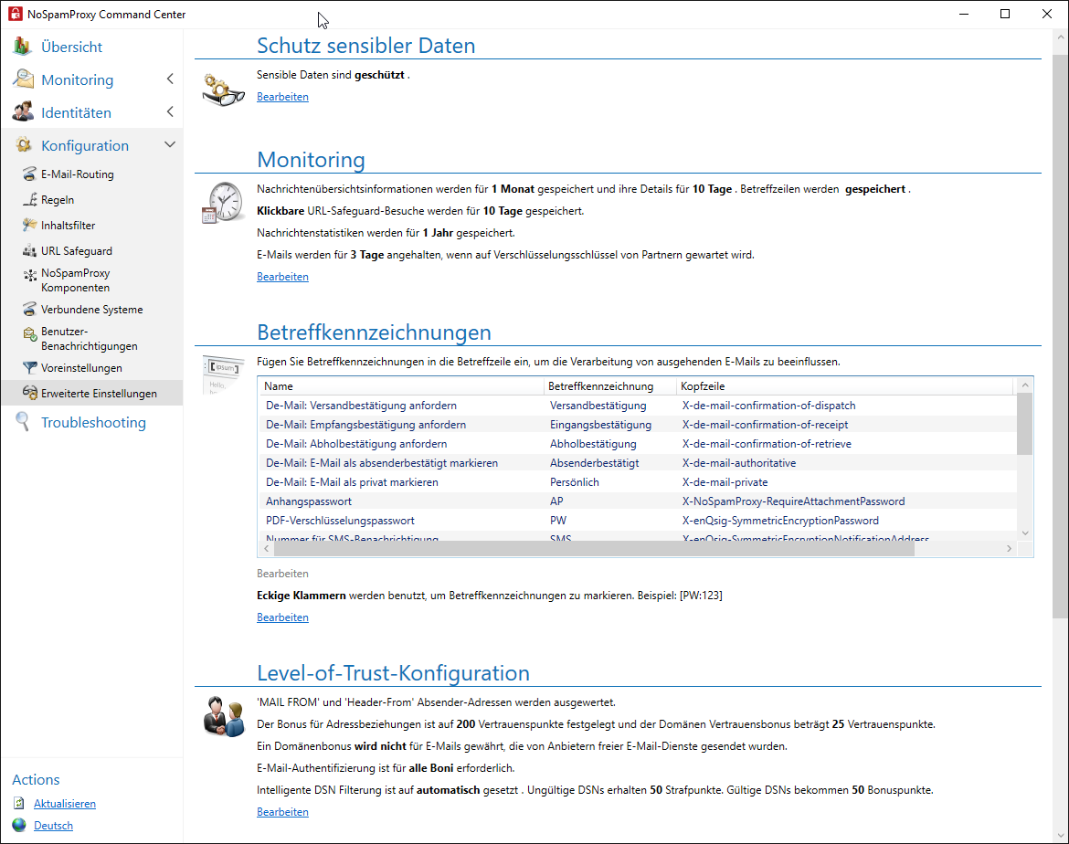Click the table's vertical scrollbar down arrow
This screenshot has height=844, width=1069.
tap(1024, 533)
